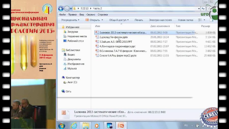Screen dimensions: 229x129
Task: Expand the Упорядочить dropdown
Action: [x=70, y=20]
